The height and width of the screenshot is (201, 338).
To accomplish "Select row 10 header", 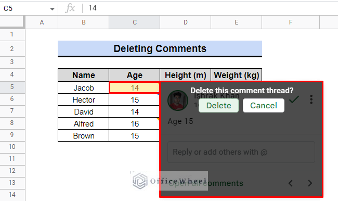I will click(12, 147).
